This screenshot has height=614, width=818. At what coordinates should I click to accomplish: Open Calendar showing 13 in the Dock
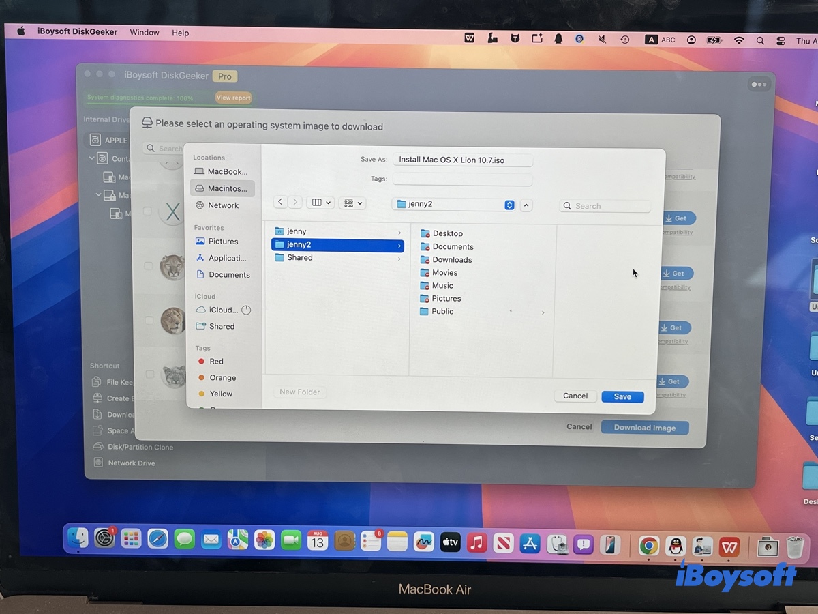pos(318,541)
